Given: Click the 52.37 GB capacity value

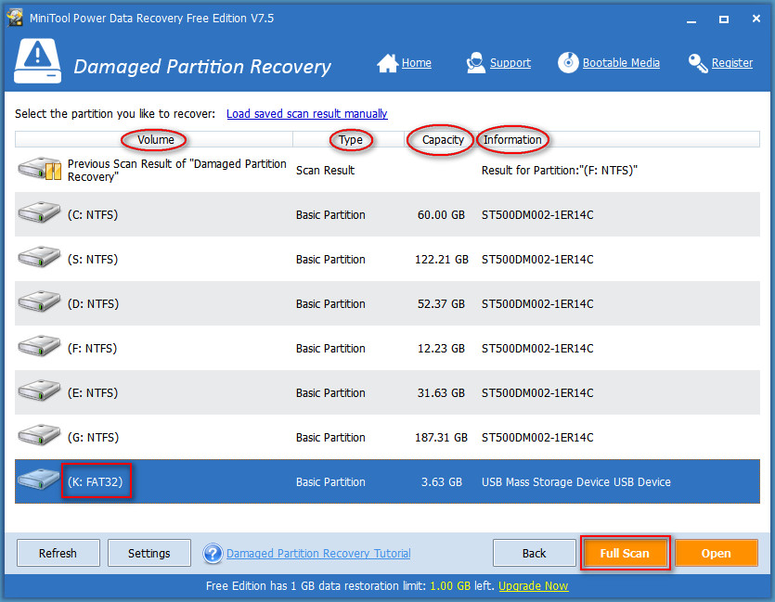Looking at the screenshot, I should point(441,303).
